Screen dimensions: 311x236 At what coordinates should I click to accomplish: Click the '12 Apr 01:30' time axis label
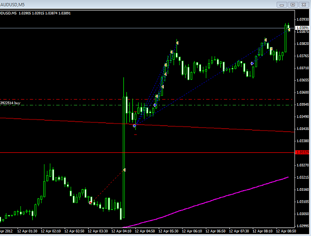coord(27,231)
